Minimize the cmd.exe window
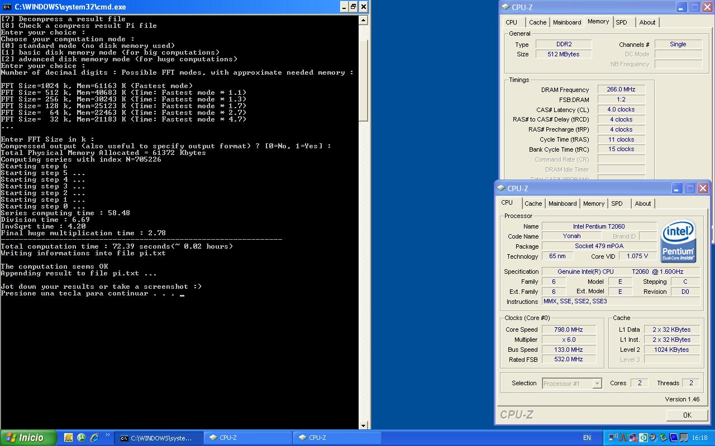The width and height of the screenshot is (715, 446). pos(344,7)
